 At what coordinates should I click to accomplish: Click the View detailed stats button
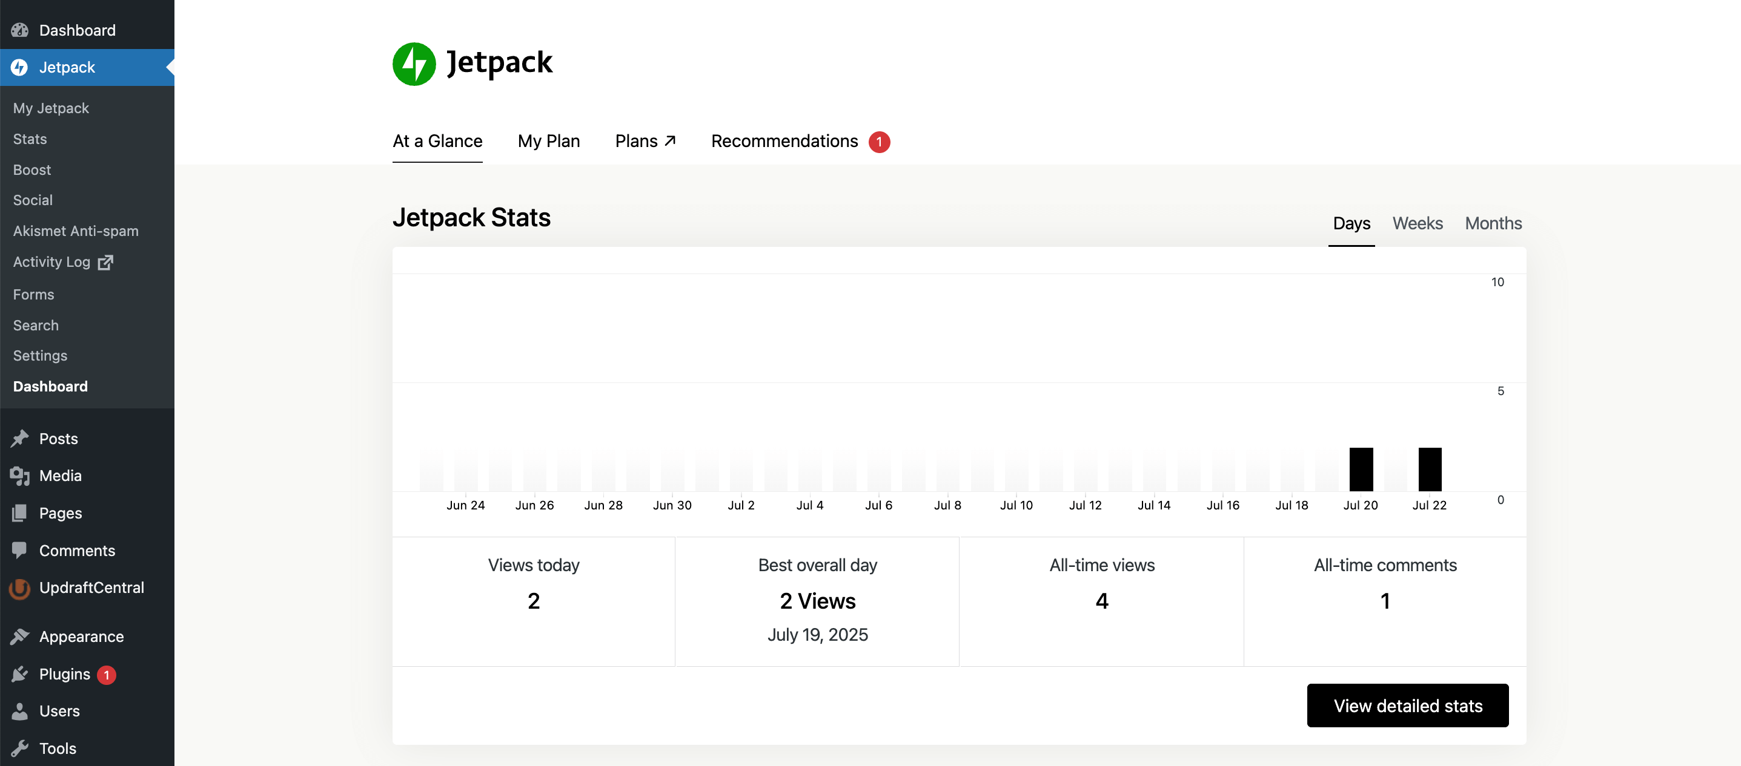click(x=1407, y=705)
